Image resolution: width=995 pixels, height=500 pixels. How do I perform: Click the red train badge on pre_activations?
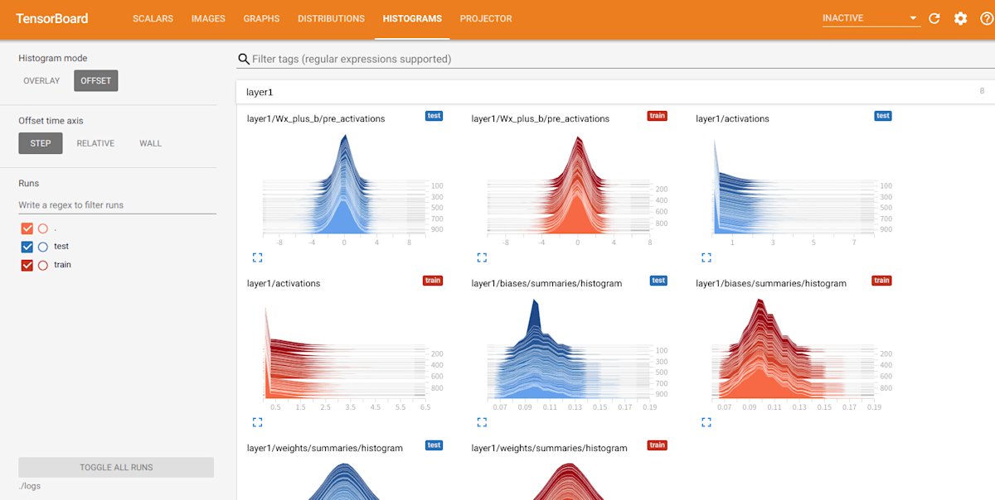coord(657,116)
